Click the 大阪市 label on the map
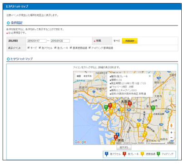 (x=125, y=102)
